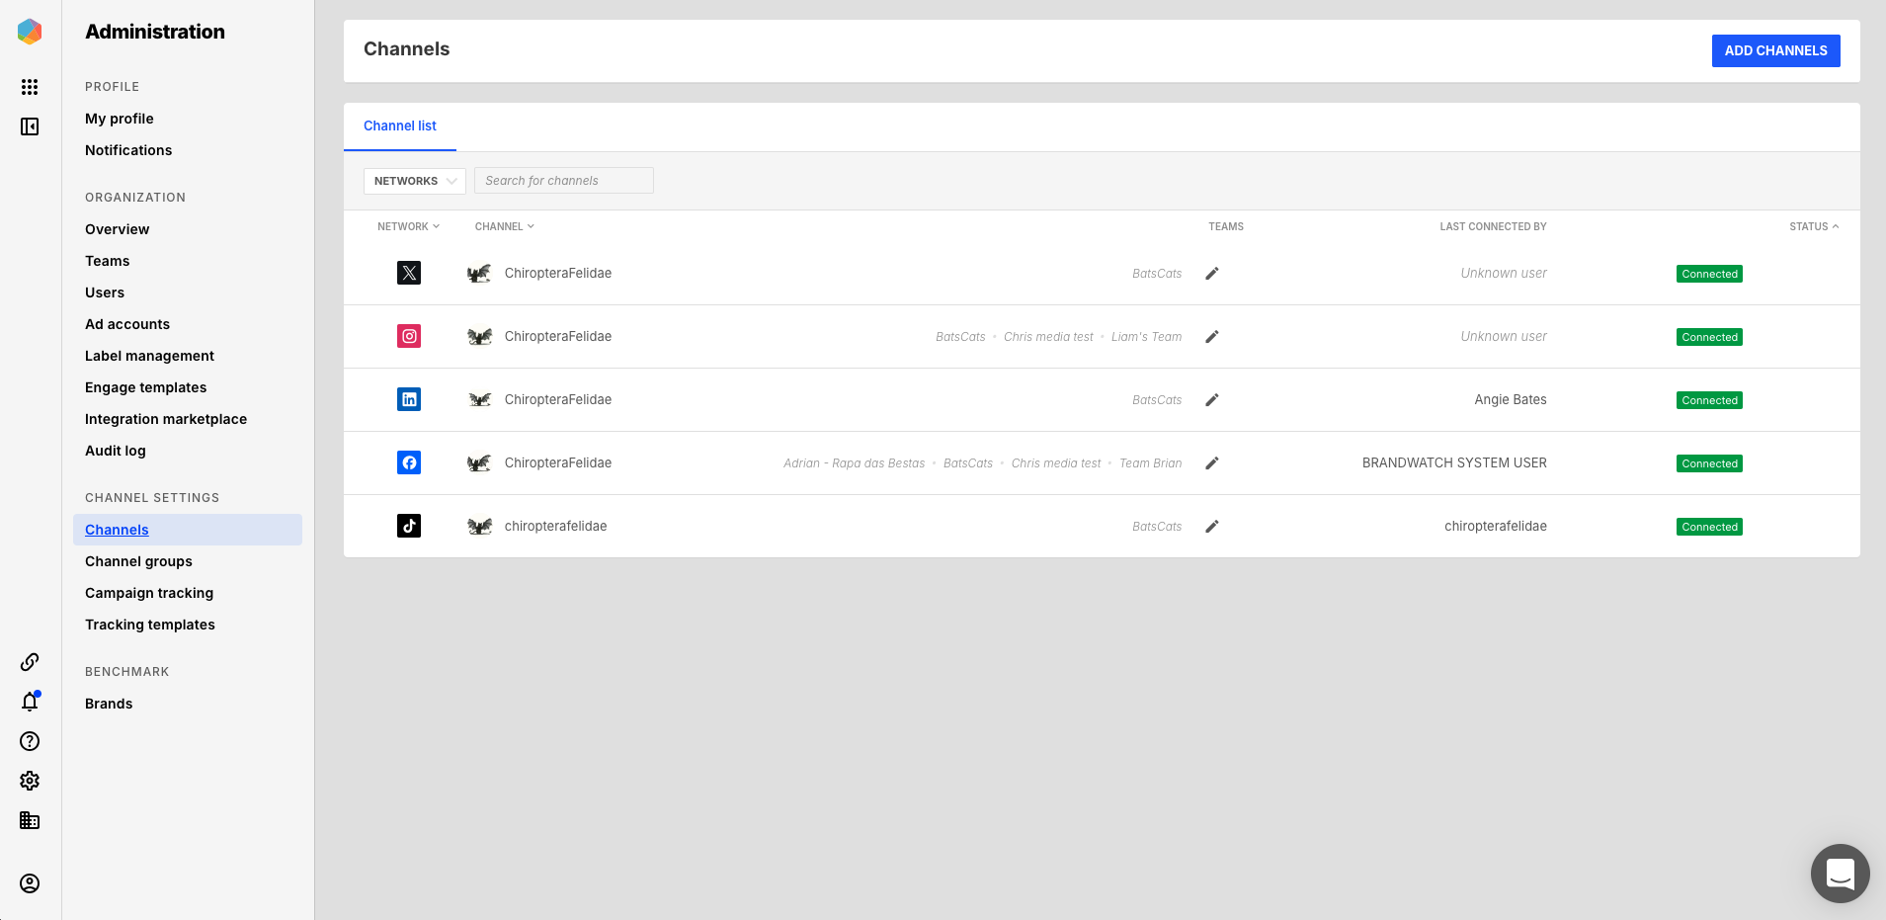Click Connected status in Facebook row
The width and height of the screenshot is (1886, 920).
[1709, 463]
